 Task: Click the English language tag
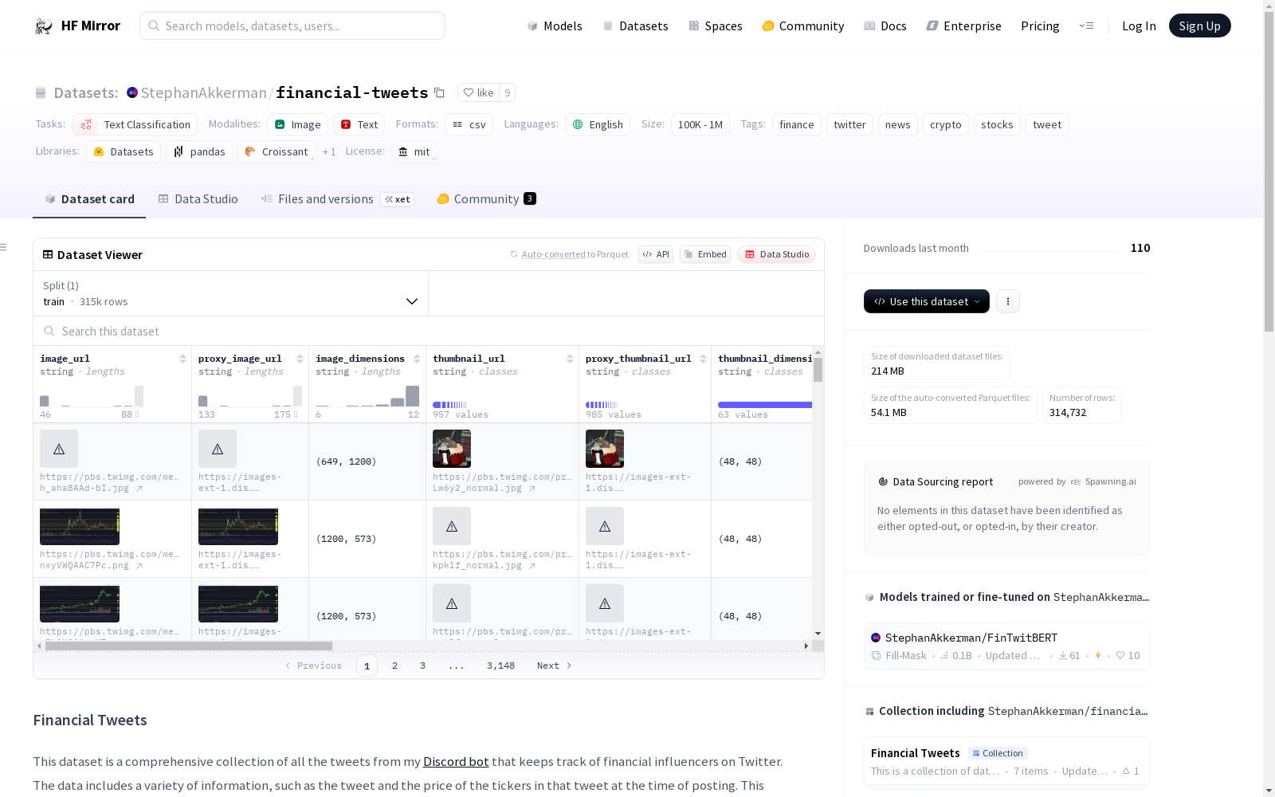[598, 124]
